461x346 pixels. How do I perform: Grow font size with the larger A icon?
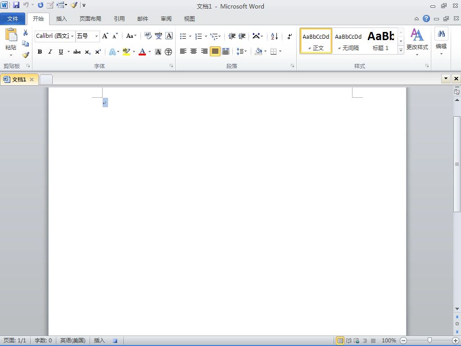click(x=105, y=36)
